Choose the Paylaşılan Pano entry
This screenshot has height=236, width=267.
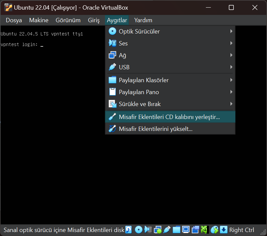click(170, 92)
